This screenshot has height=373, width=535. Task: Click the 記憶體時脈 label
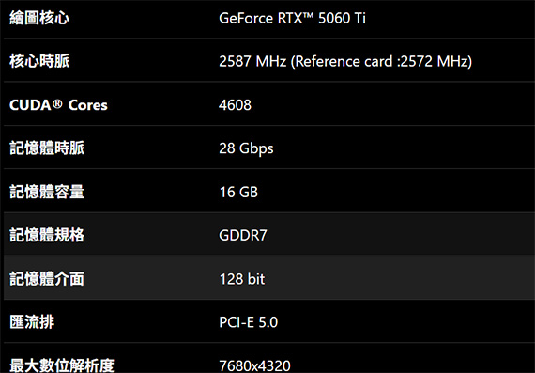47,148
